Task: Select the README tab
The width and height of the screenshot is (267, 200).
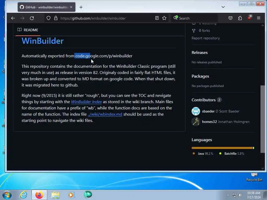Action: (x=28, y=30)
